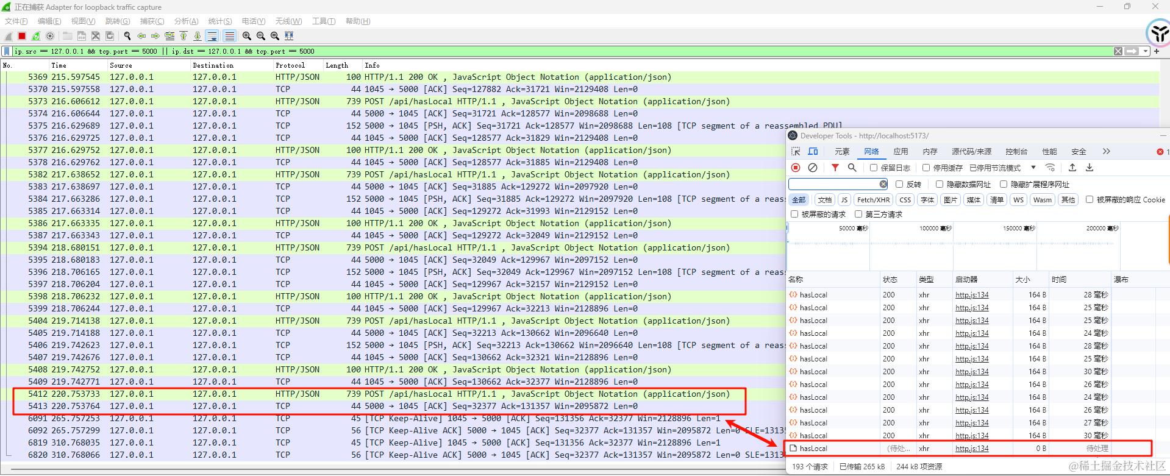Jump to the first packet
This screenshot has width=1170, height=476.
click(184, 36)
